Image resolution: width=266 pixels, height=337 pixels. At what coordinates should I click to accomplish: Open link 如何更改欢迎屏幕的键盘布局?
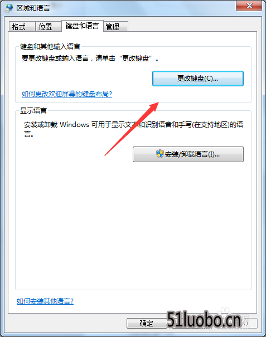(x=67, y=94)
